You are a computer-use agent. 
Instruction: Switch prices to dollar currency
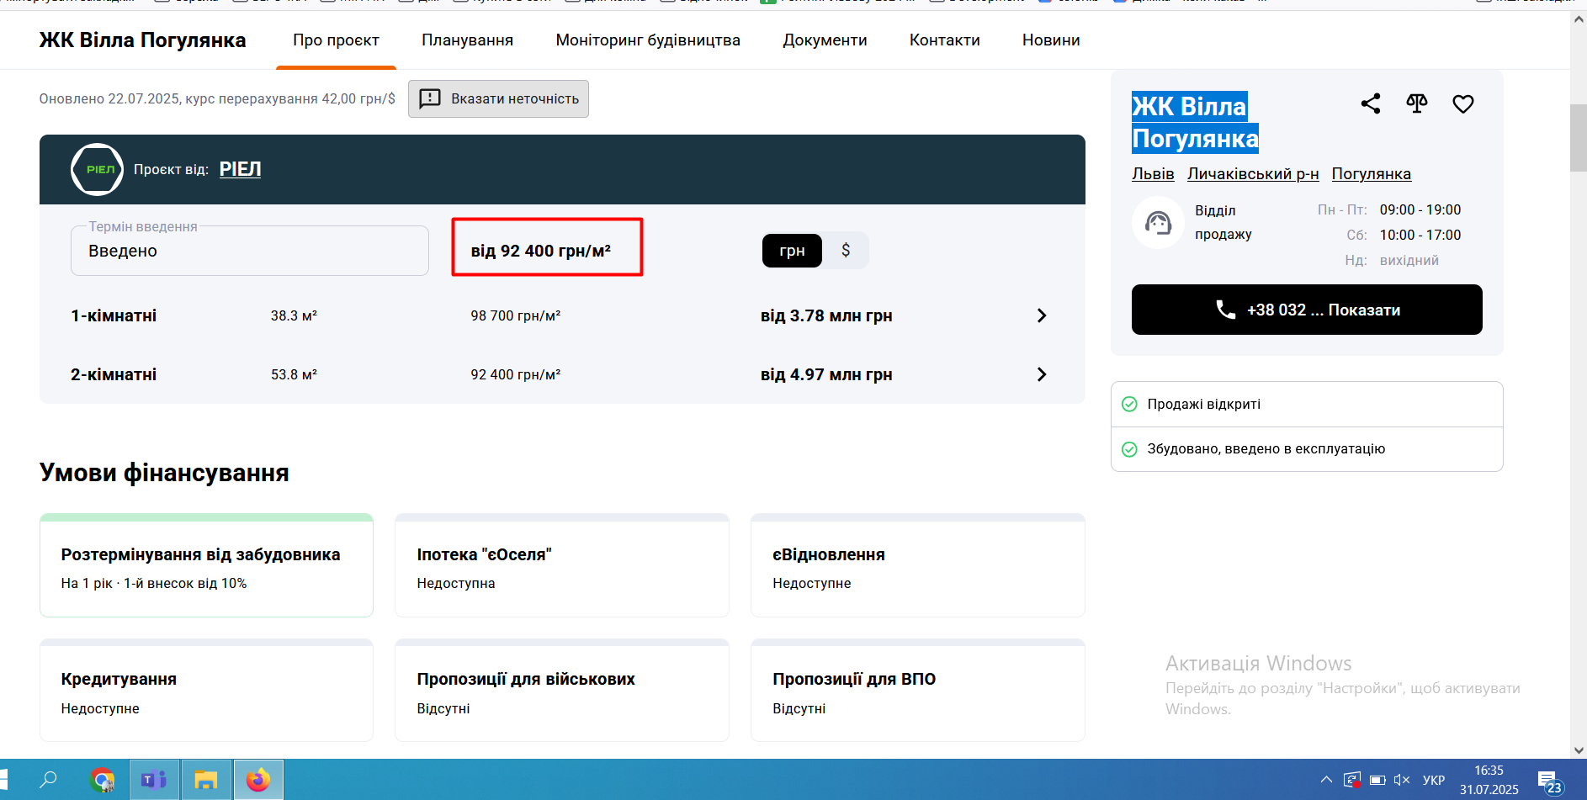click(x=846, y=251)
